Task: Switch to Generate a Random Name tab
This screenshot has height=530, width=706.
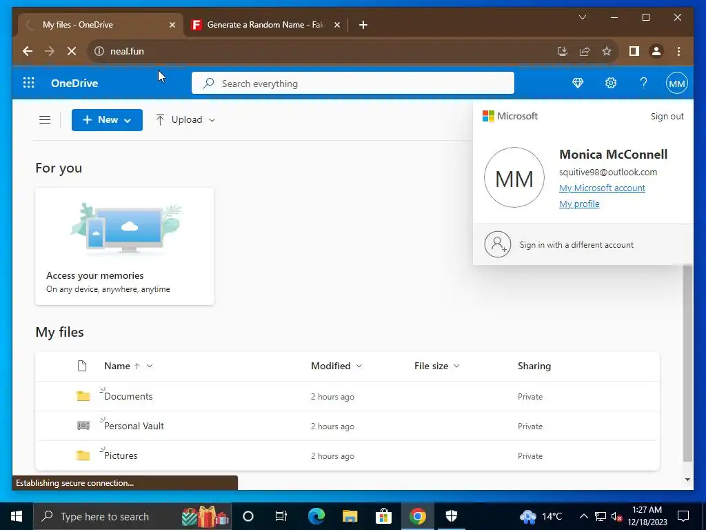Action: pos(265,25)
